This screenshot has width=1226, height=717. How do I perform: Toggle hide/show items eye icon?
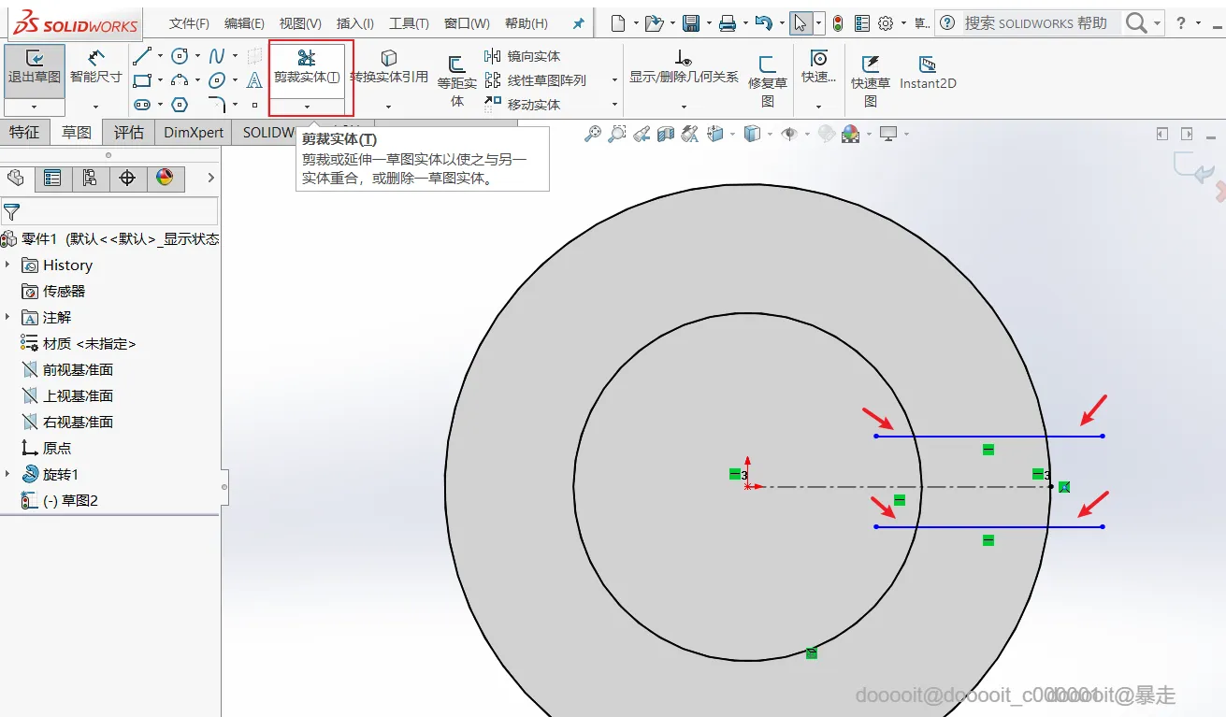788,135
